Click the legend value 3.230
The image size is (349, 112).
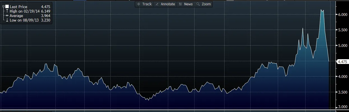click(45, 20)
